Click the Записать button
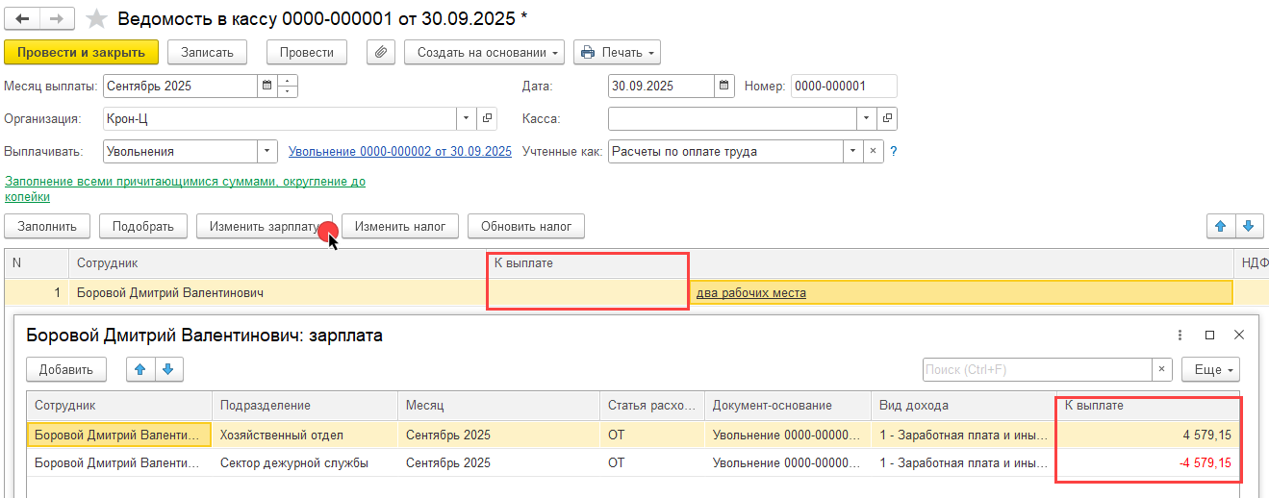The width and height of the screenshot is (1269, 498). tap(208, 52)
